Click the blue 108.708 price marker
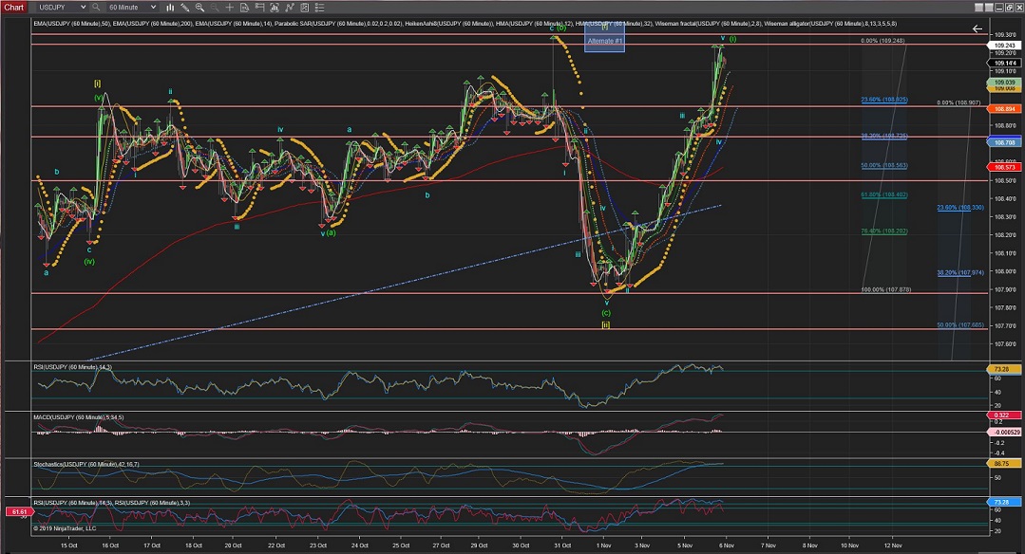This screenshot has width=1025, height=554. (x=1004, y=142)
